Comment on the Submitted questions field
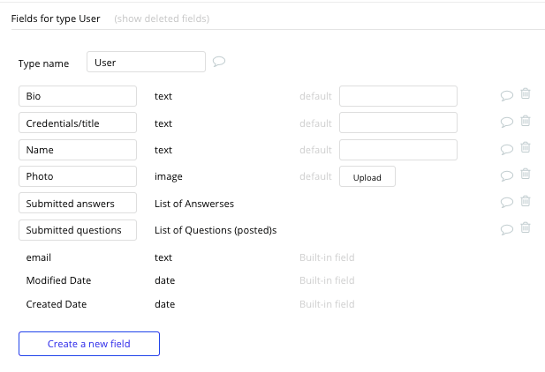 point(507,229)
